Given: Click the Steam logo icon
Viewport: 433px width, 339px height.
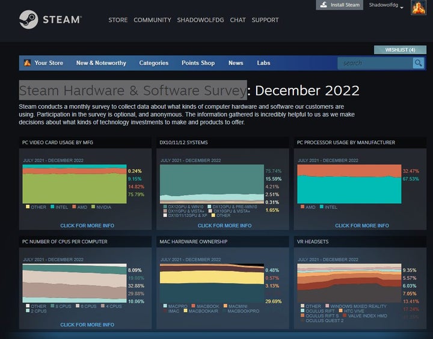Looking at the screenshot, I should [28, 20].
